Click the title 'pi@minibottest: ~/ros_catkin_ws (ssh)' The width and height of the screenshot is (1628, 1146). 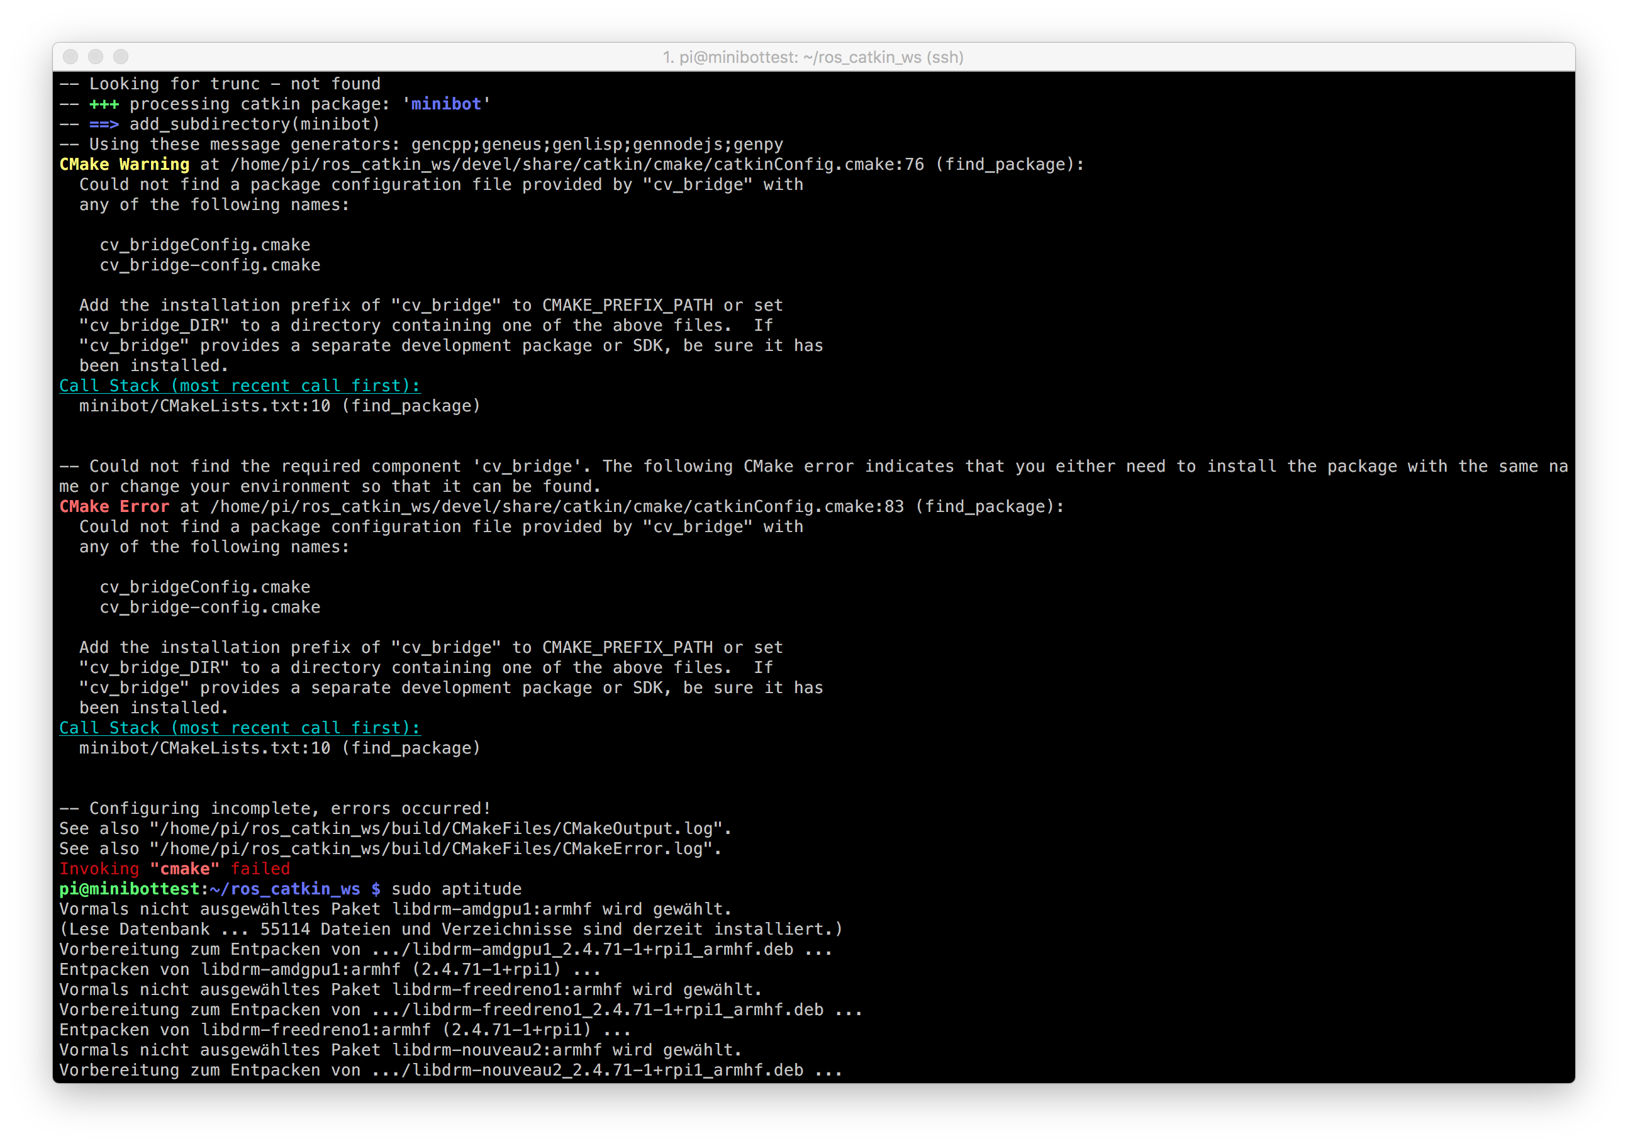pyautogui.click(x=813, y=57)
